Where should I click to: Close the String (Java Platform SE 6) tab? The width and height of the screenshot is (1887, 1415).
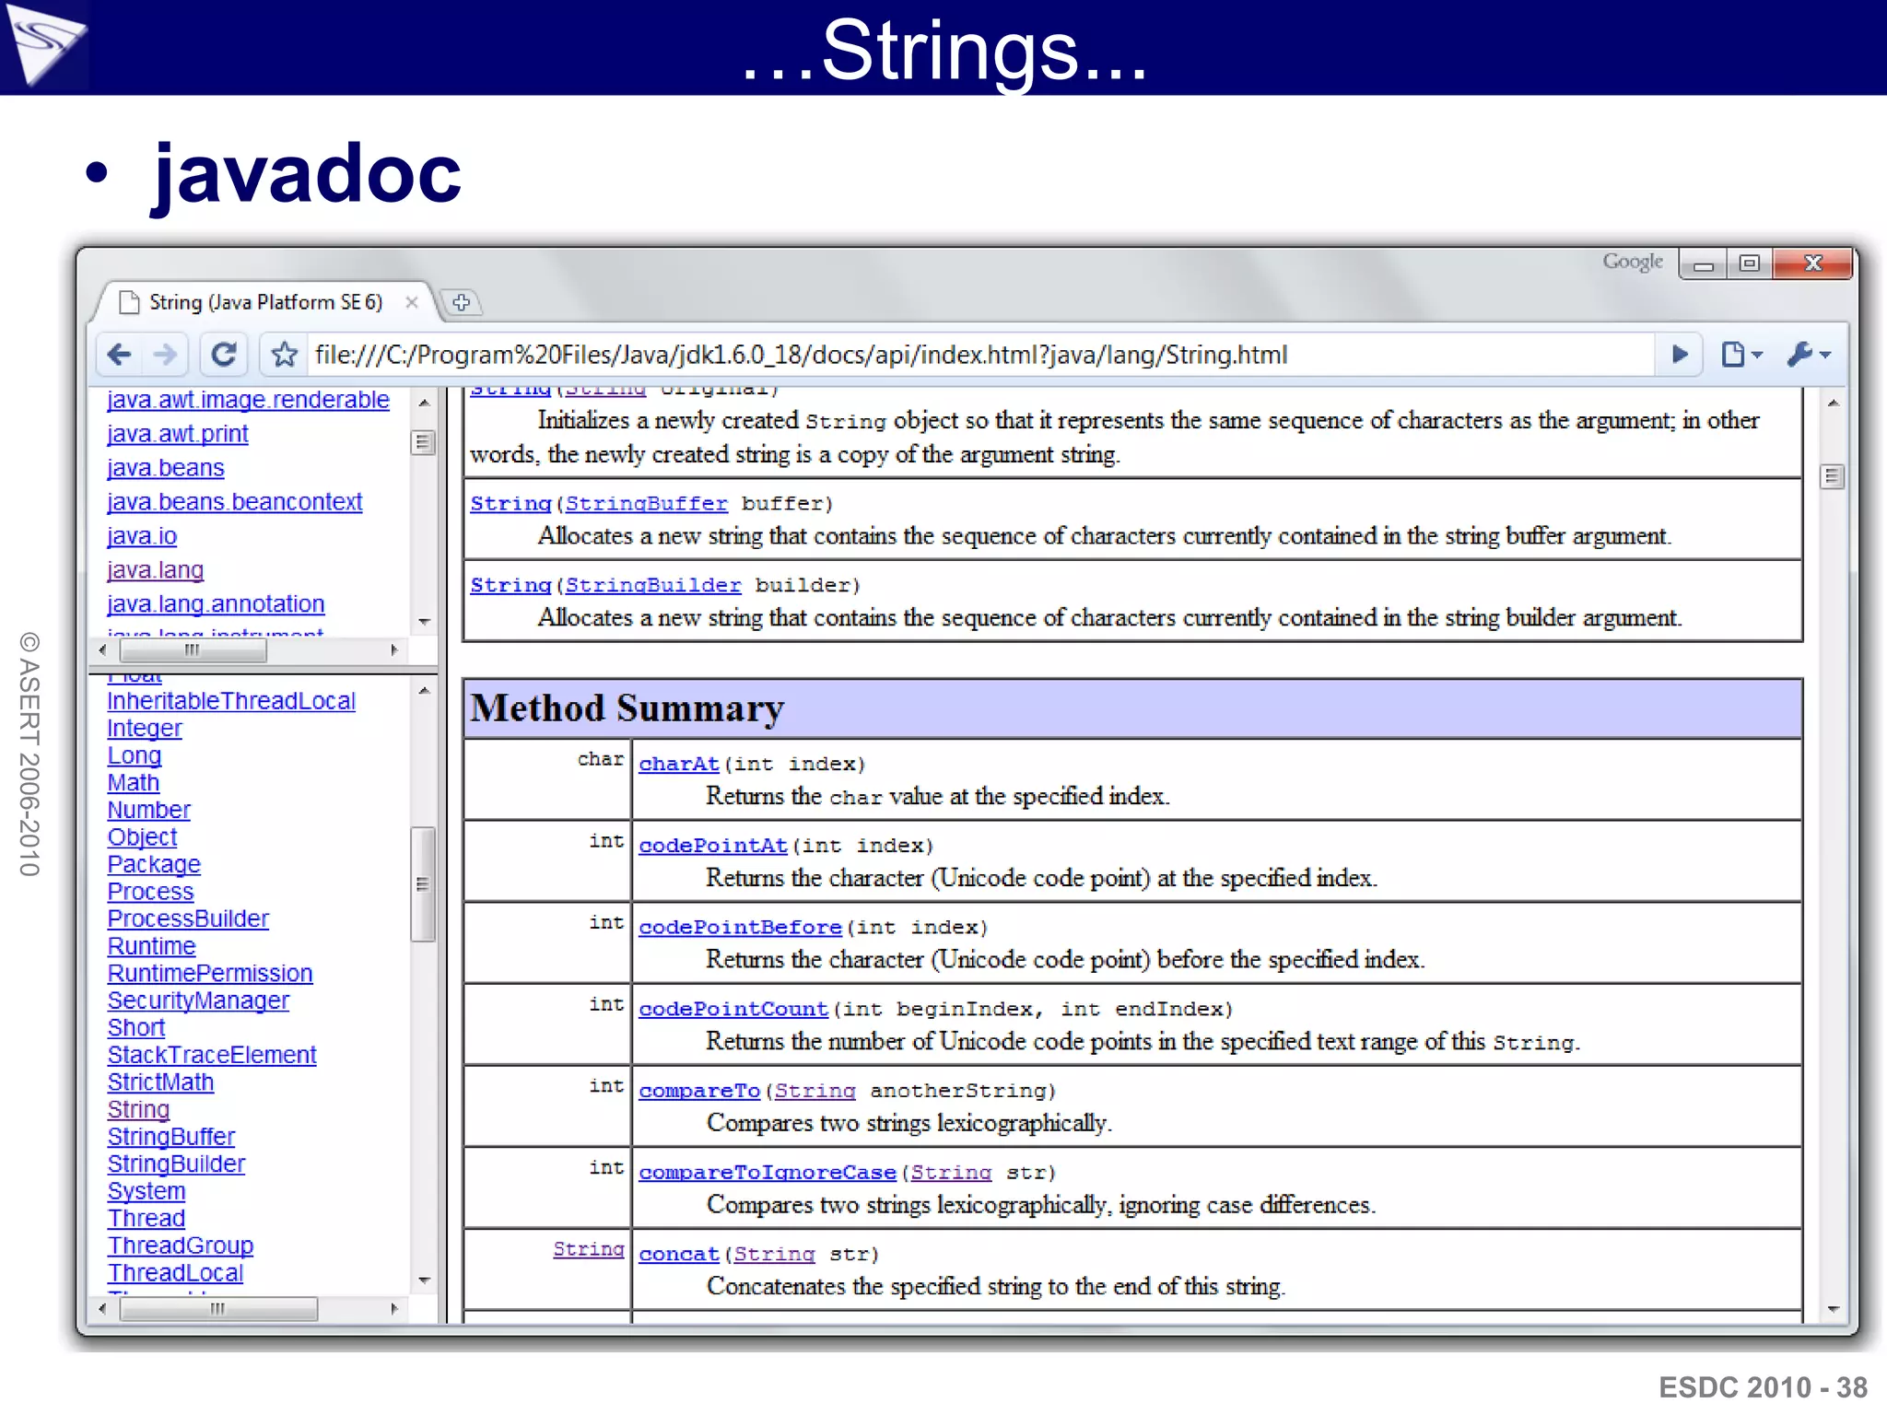[412, 302]
